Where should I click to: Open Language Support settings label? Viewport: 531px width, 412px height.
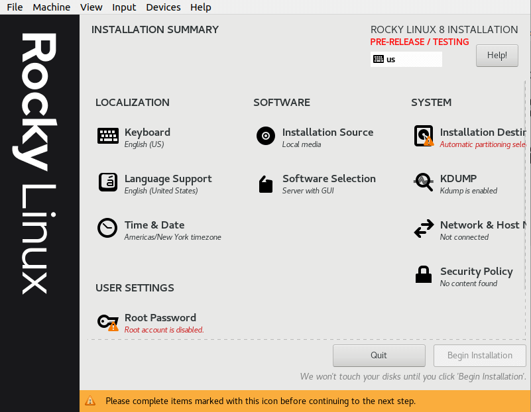[168, 179]
